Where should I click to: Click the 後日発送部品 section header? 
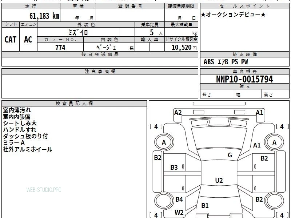click(100, 54)
